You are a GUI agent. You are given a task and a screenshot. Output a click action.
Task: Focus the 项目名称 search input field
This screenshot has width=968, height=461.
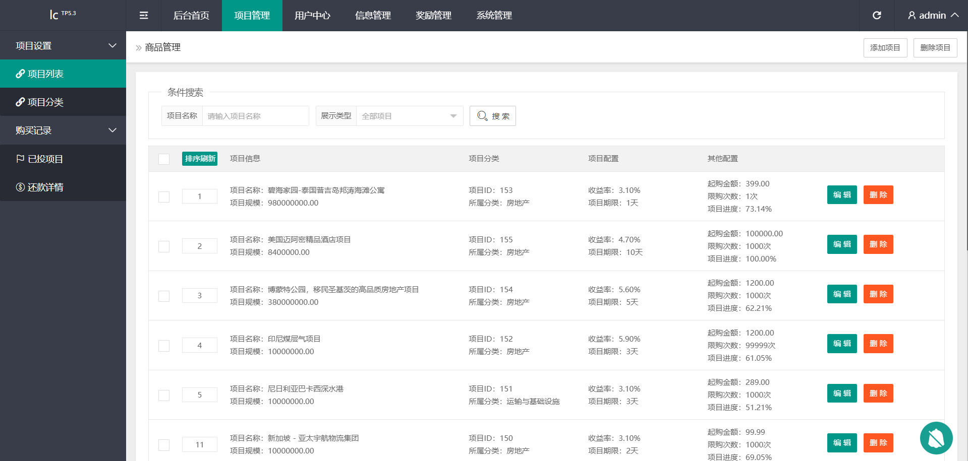pos(255,116)
